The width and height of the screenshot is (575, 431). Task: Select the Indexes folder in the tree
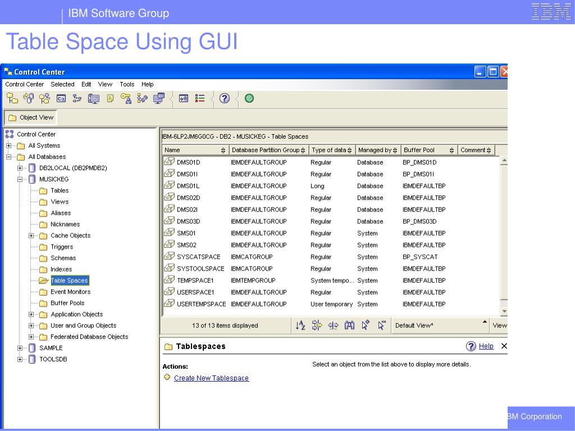coord(61,269)
